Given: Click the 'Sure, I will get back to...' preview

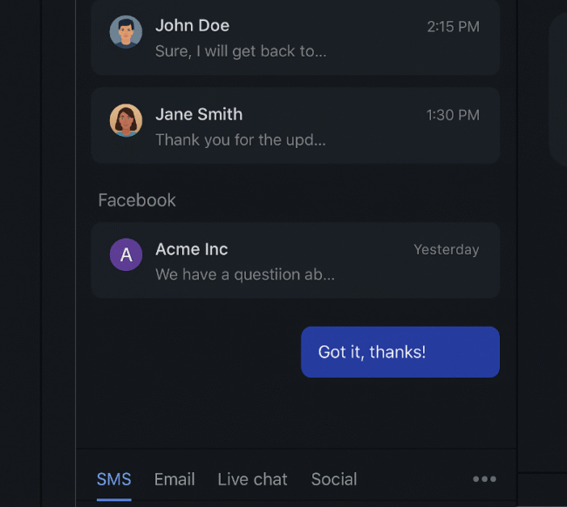Looking at the screenshot, I should coord(241,51).
